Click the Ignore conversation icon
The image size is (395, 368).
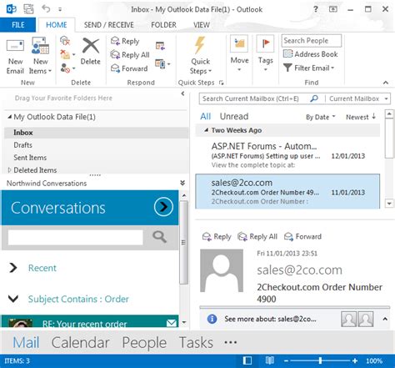(65, 41)
